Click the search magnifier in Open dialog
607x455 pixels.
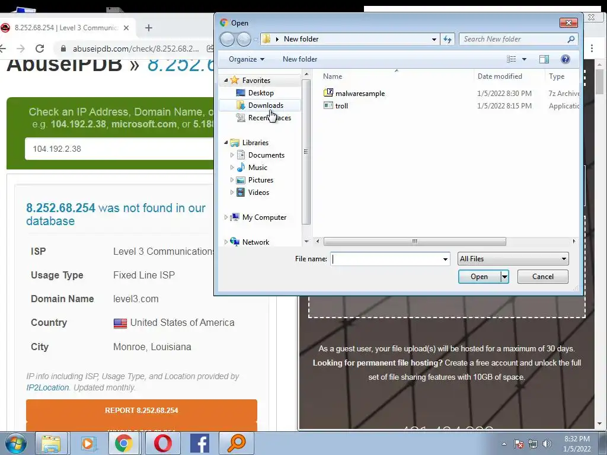pyautogui.click(x=571, y=39)
